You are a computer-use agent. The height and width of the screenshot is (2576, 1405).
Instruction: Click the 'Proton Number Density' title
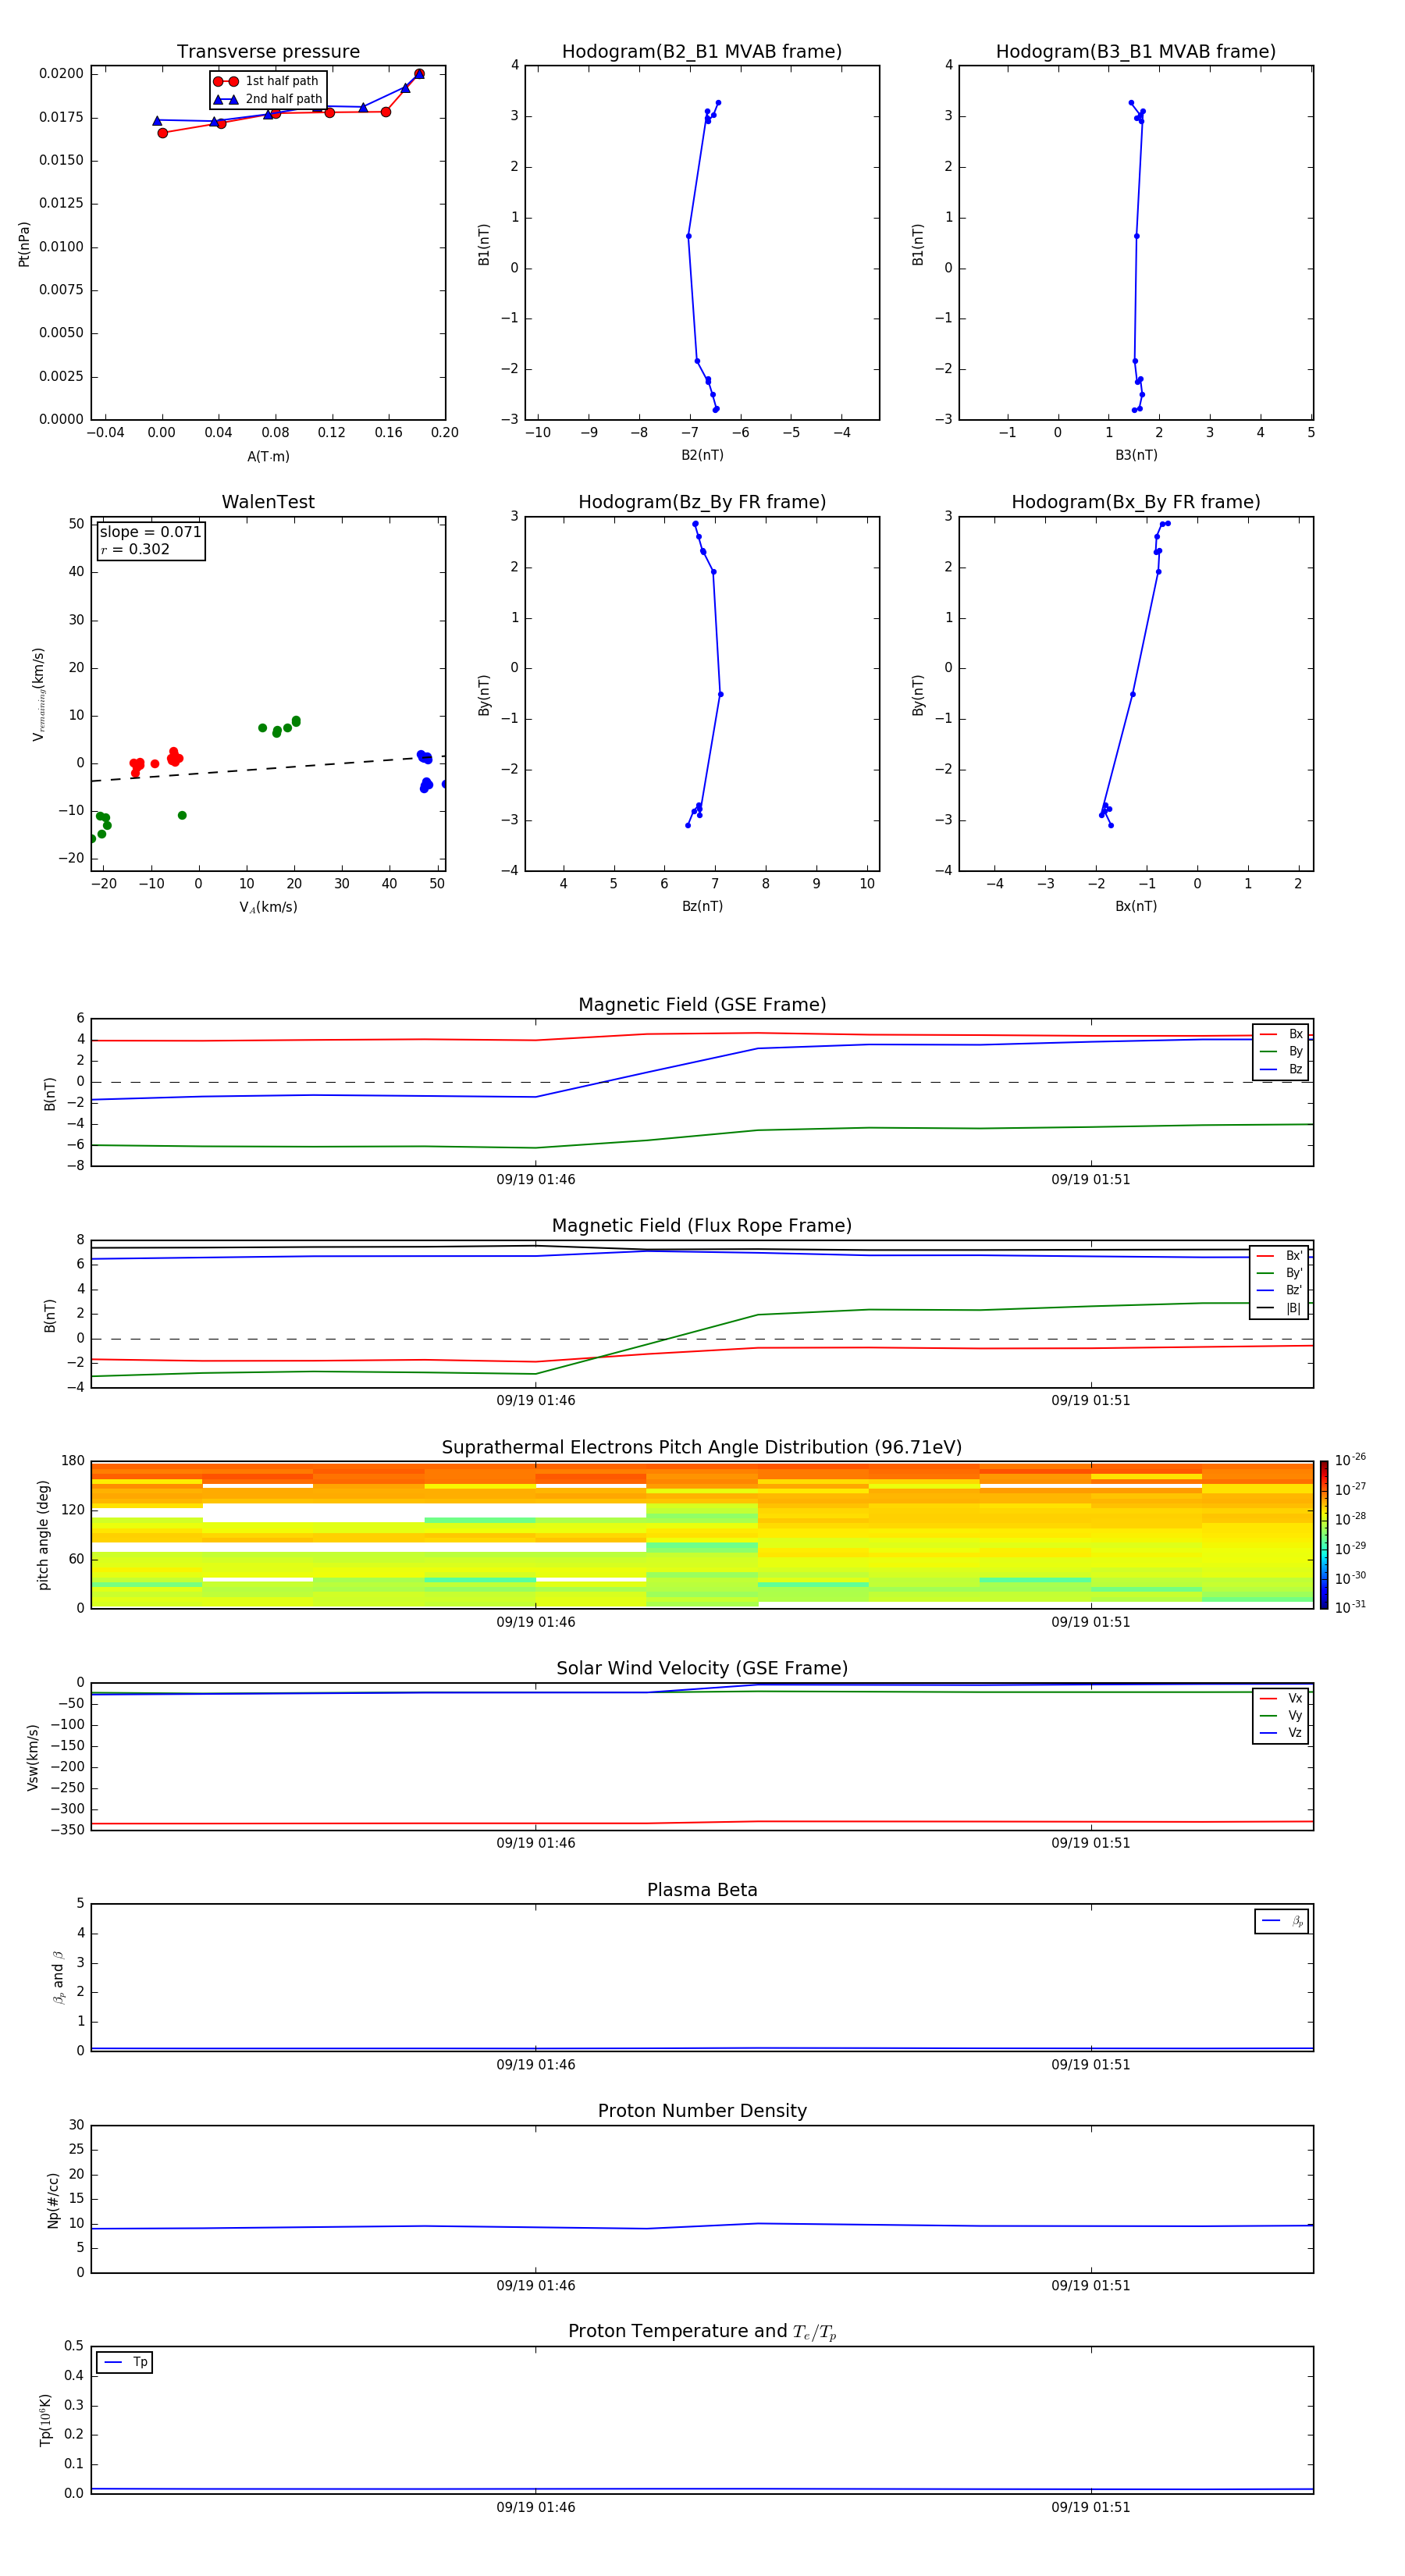coord(702,2111)
